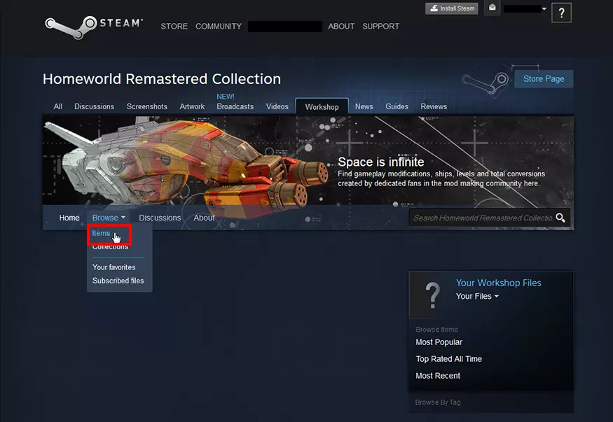Choose Your favorites from Browse menu
This screenshot has width=613, height=422.
coord(113,267)
